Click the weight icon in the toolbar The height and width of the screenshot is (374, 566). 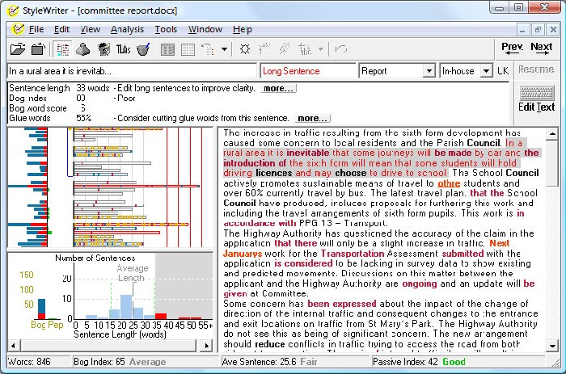pyautogui.click(x=82, y=49)
